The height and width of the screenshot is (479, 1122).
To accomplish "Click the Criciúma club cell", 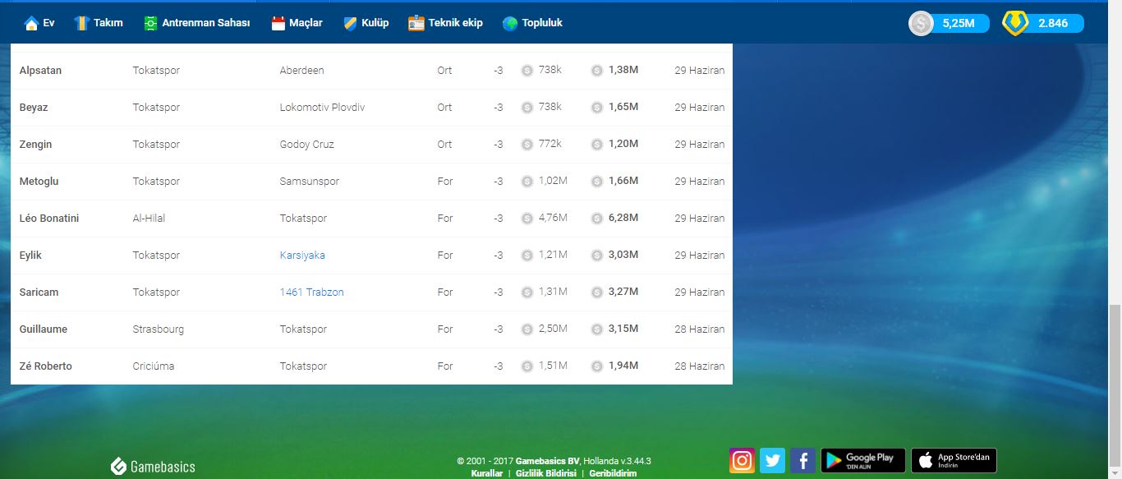I will pyautogui.click(x=154, y=366).
